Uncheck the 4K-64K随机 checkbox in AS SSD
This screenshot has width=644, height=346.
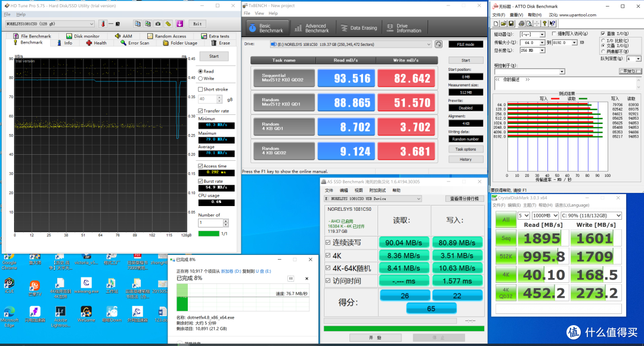(328, 268)
